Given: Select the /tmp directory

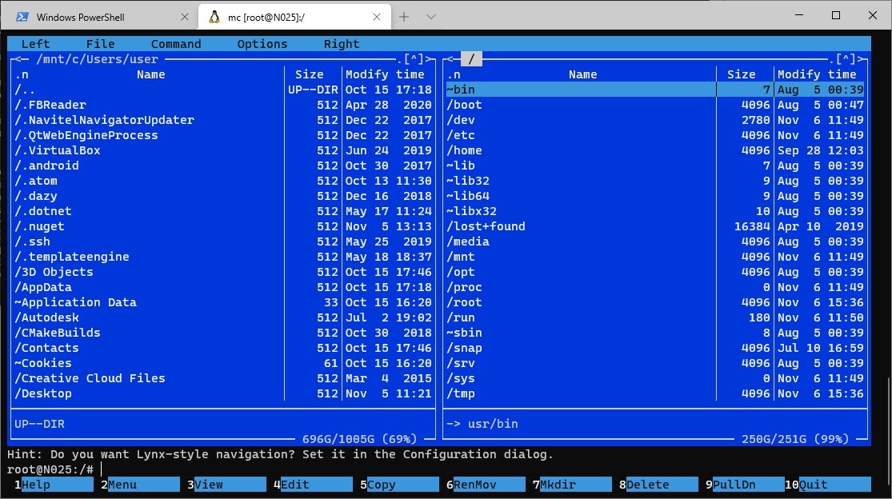Looking at the screenshot, I should coord(655,394).
